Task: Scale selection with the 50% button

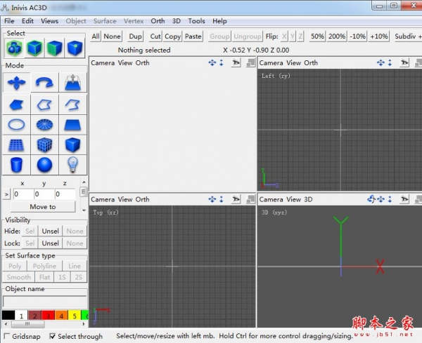Action: (x=317, y=36)
